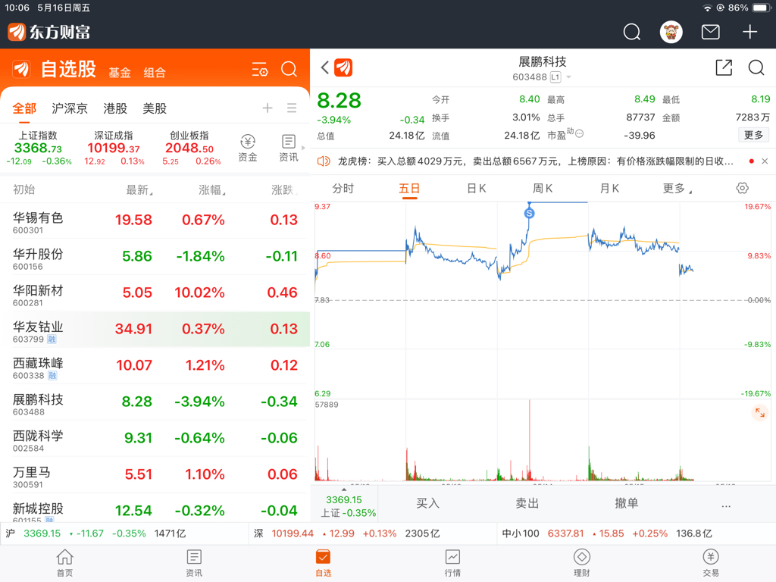Open 理财 wealth tab

pos(581,563)
